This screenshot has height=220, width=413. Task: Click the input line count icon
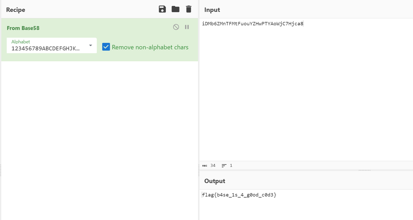tap(224, 166)
